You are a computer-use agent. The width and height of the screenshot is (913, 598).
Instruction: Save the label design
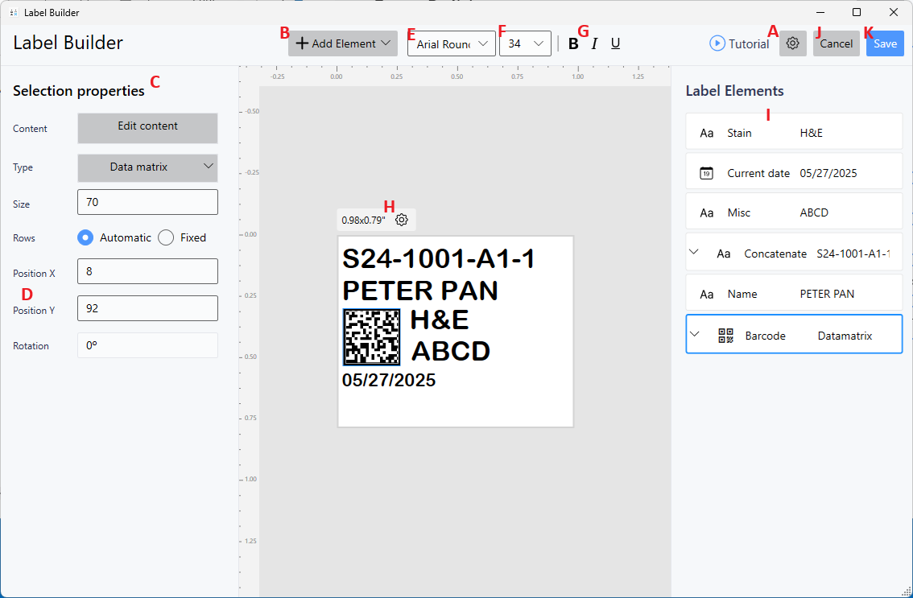[885, 43]
